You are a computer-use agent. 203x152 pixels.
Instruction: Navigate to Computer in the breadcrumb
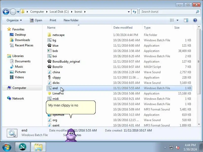pyautogui.click(x=37, y=12)
